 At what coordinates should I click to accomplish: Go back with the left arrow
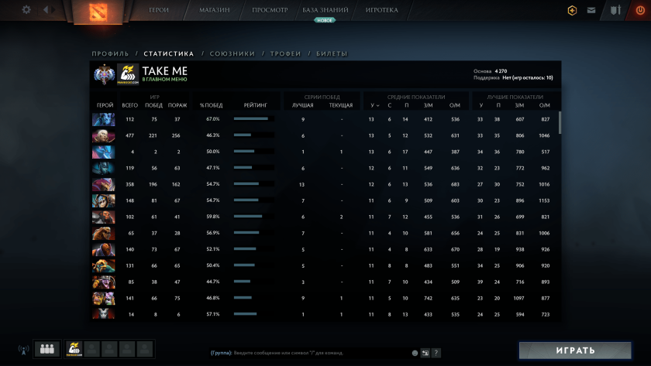(46, 9)
